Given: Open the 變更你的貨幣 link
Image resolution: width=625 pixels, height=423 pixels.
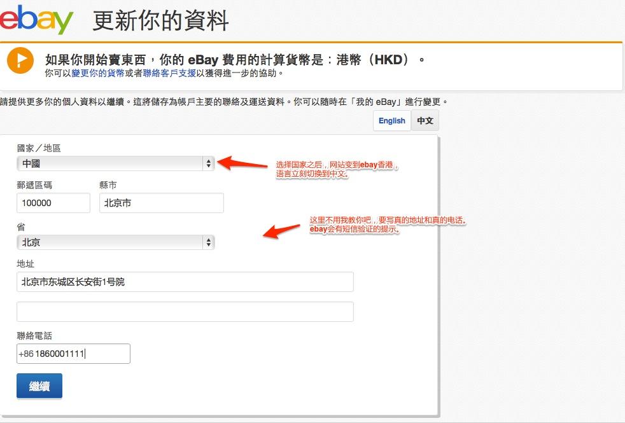Looking at the screenshot, I should pos(98,73).
